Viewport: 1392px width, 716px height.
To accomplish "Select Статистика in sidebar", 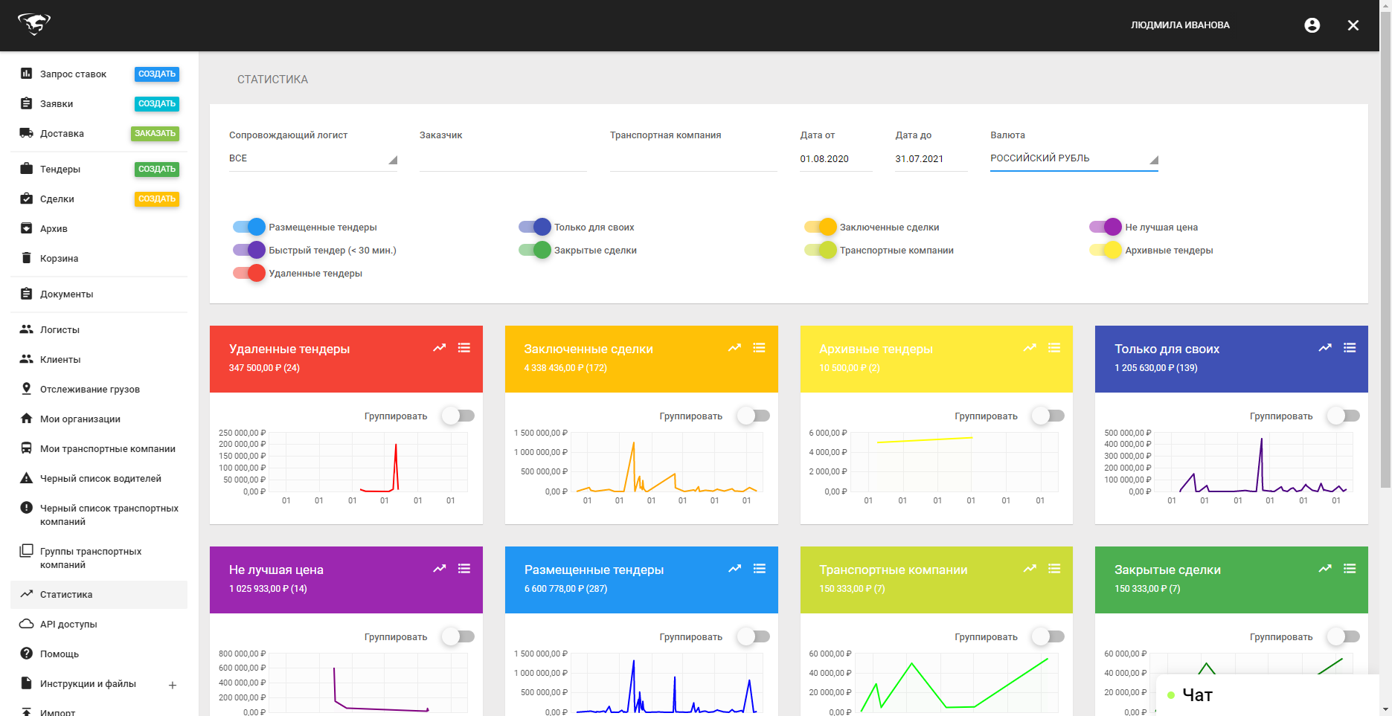I will point(99,595).
